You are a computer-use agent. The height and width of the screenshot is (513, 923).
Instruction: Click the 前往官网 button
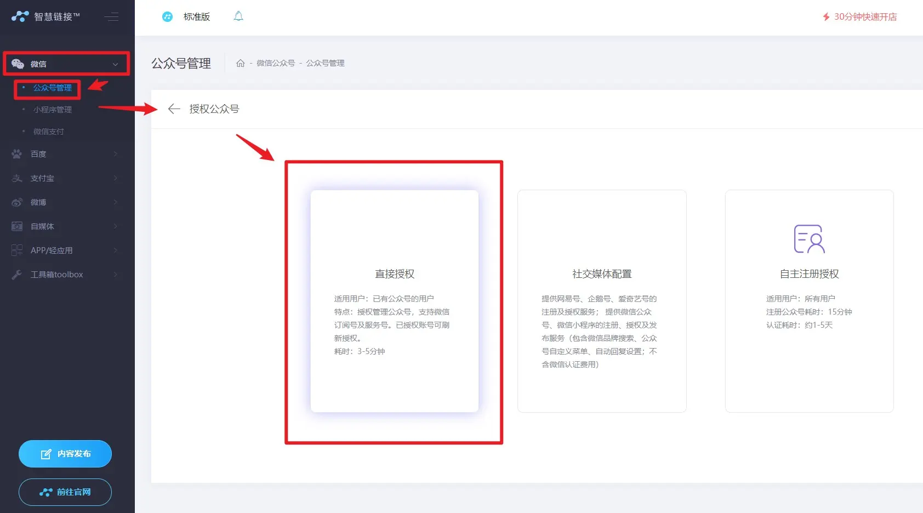[x=65, y=492]
